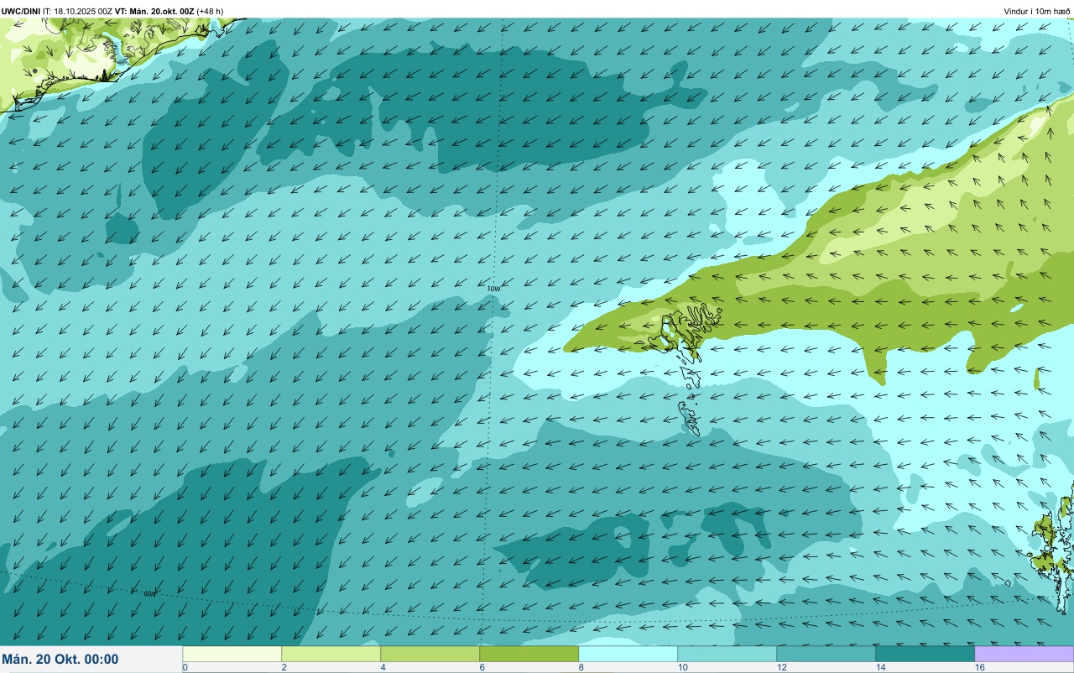This screenshot has height=673, width=1074.
Task: Click the legend value '14'
Action: point(881,667)
